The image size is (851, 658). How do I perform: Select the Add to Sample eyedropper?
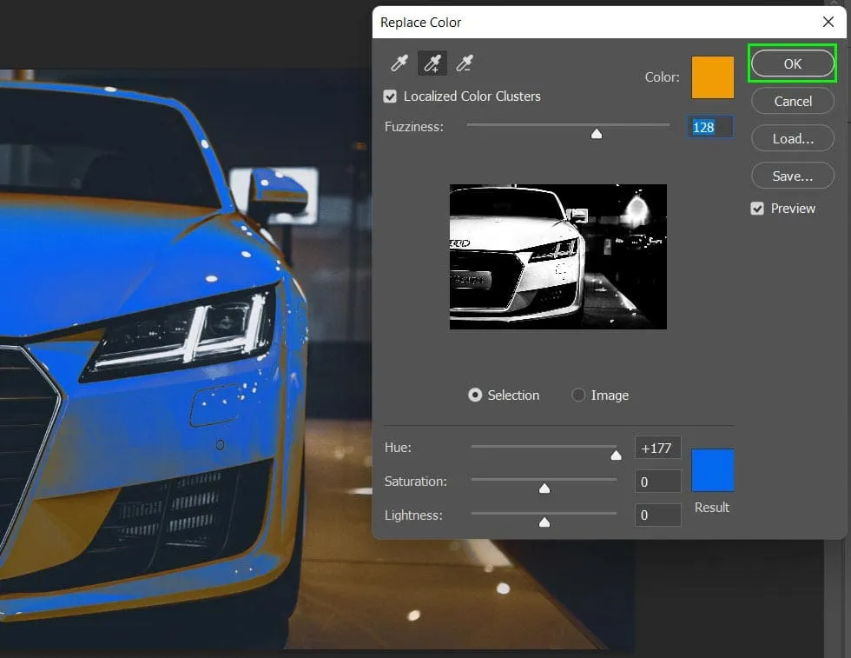[x=432, y=63]
